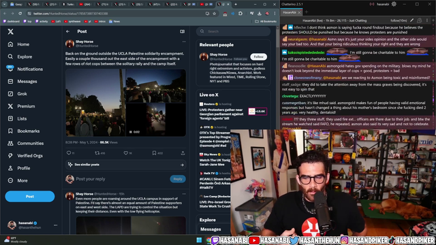Image resolution: width=436 pixels, height=245 pixels.
Task: Open Communities in the sidebar
Action: click(x=26, y=144)
